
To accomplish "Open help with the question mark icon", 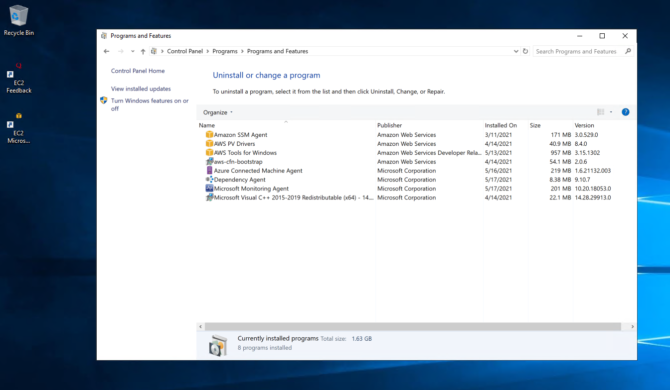I will click(626, 112).
